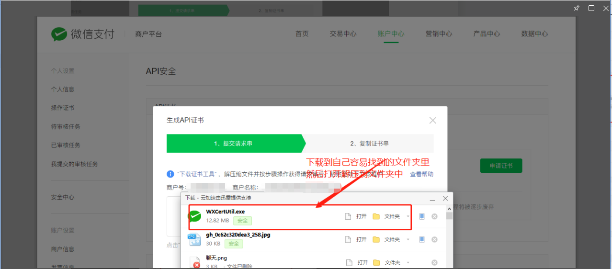Click the 30 KB file size text
This screenshot has width=612, height=269.
(213, 244)
